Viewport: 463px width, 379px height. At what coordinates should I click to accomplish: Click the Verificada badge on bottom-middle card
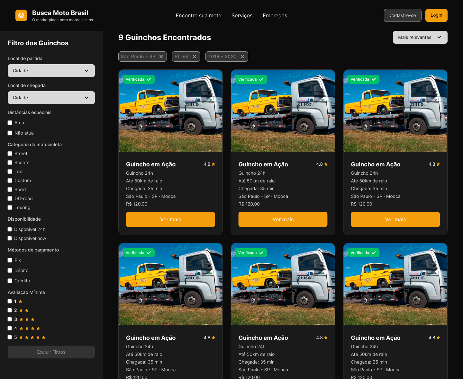click(251, 253)
